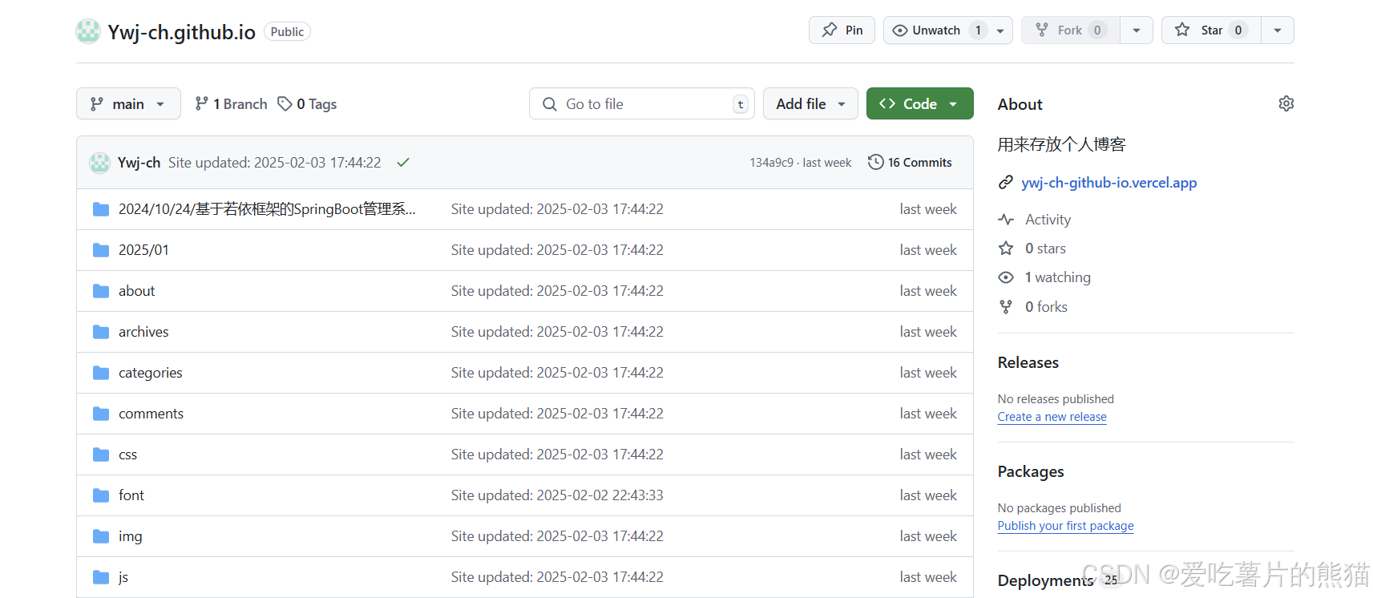
Task: Click the Fork button
Action: click(1070, 30)
